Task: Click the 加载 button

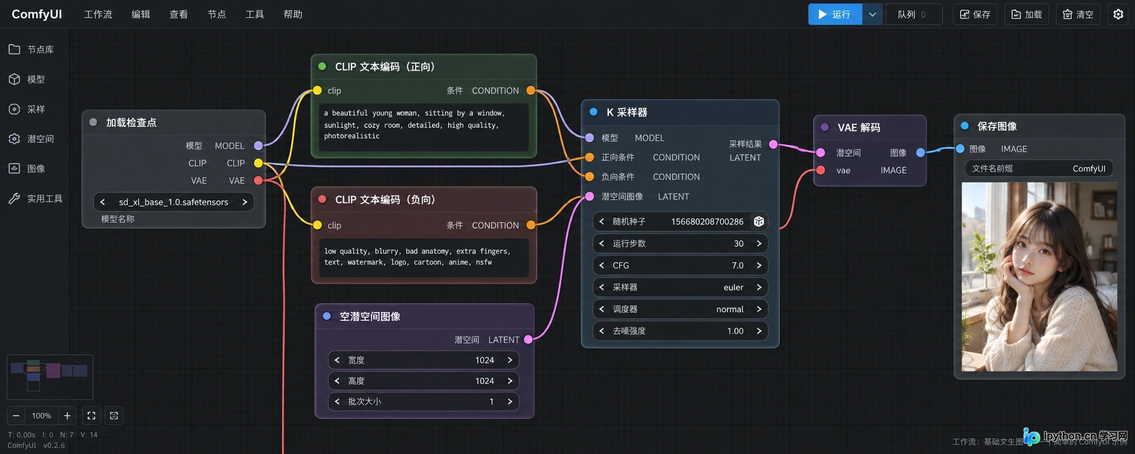Action: [x=1026, y=14]
